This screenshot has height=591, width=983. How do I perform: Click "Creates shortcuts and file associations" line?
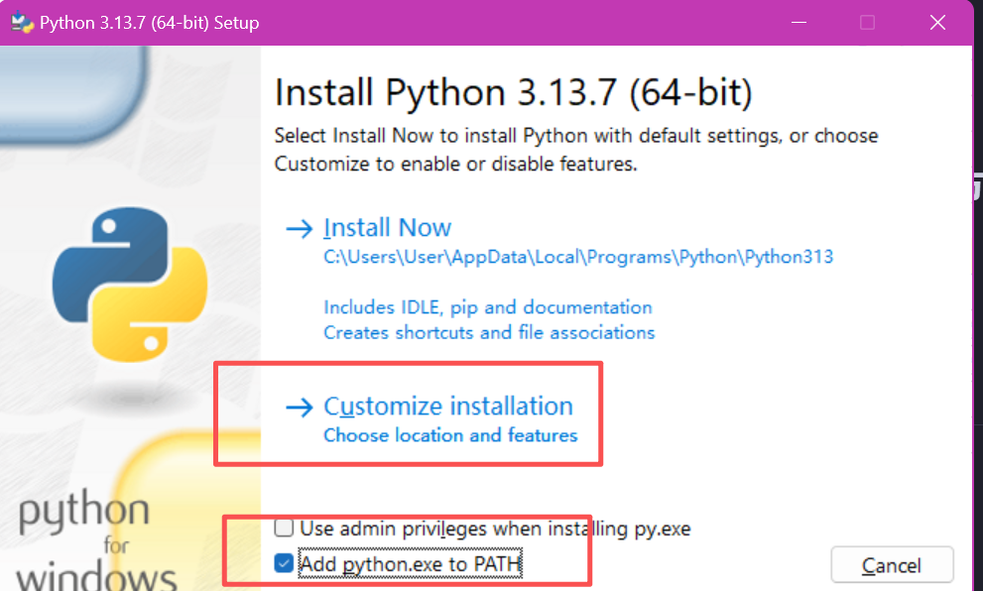coord(489,332)
